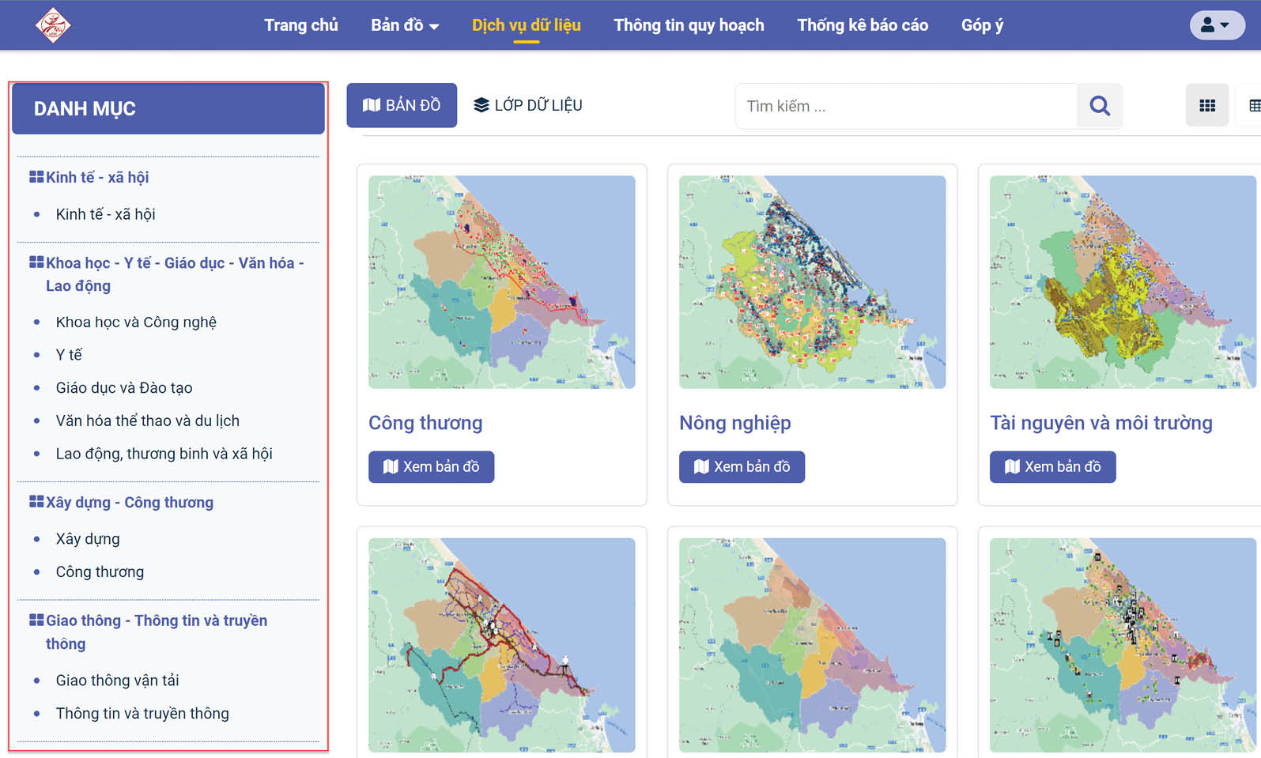This screenshot has height=758, width=1261.
Task: Click grid icon beside Khoa học - Y tế heading
Action: click(x=36, y=262)
